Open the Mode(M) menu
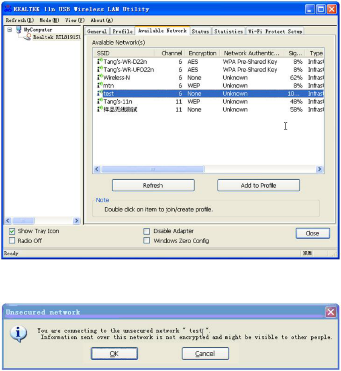 49,20
